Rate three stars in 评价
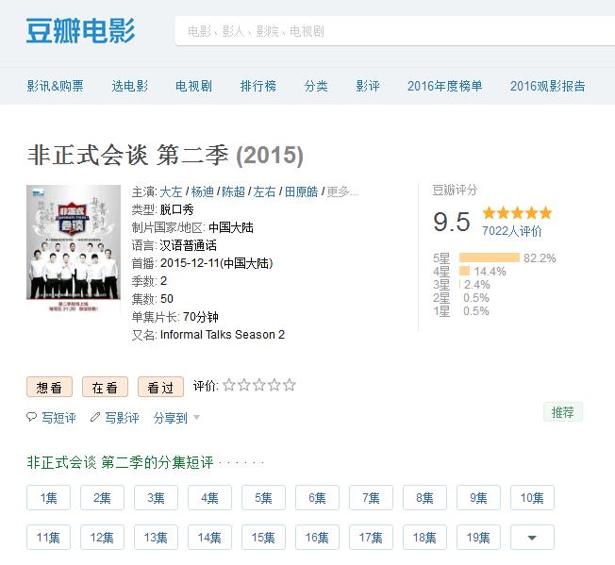Image resolution: width=615 pixels, height=565 pixels. [259, 385]
